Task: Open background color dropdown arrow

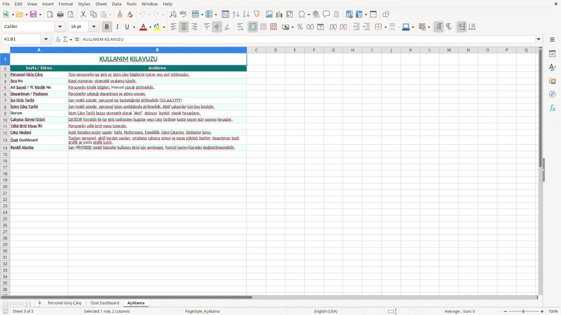Action: click(x=164, y=28)
